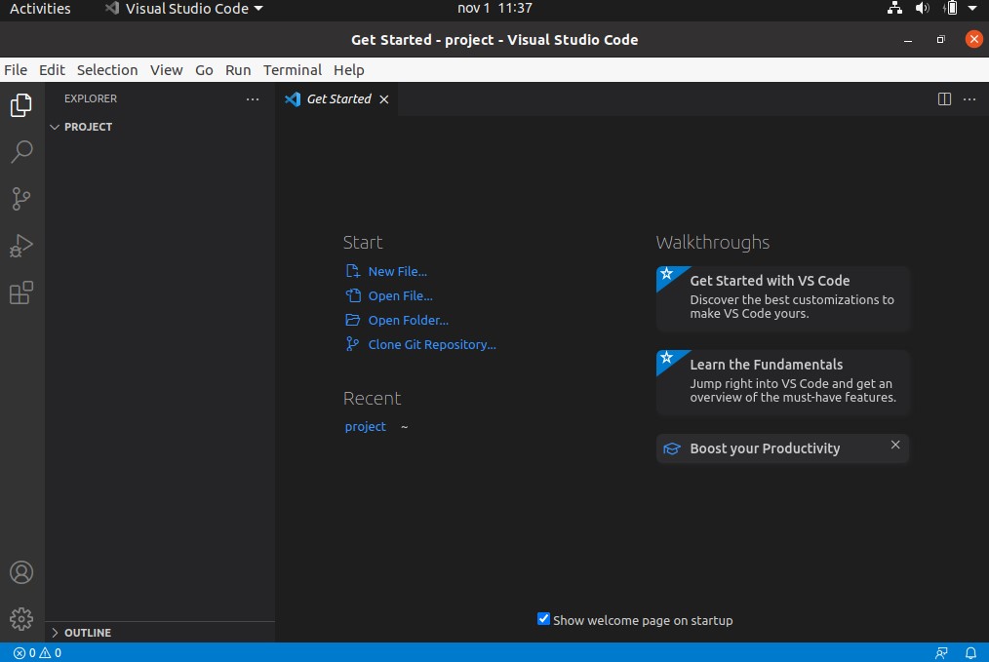989x662 pixels.
Task: Click the New File... link
Action: [x=397, y=271]
